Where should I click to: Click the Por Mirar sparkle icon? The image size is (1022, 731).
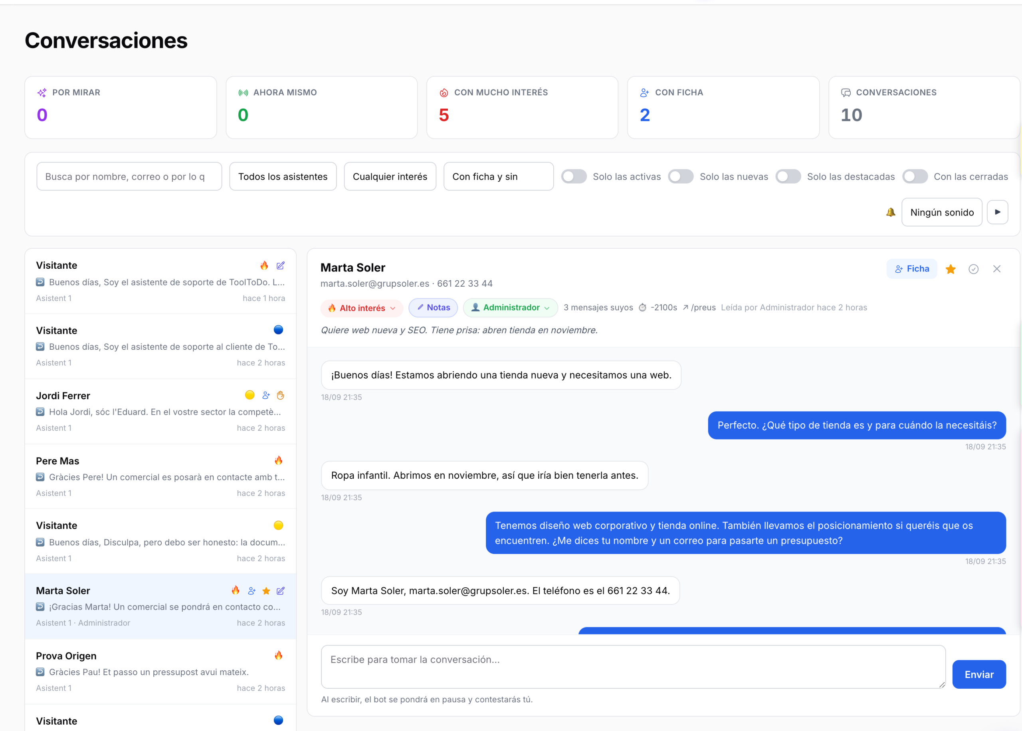[x=42, y=93]
